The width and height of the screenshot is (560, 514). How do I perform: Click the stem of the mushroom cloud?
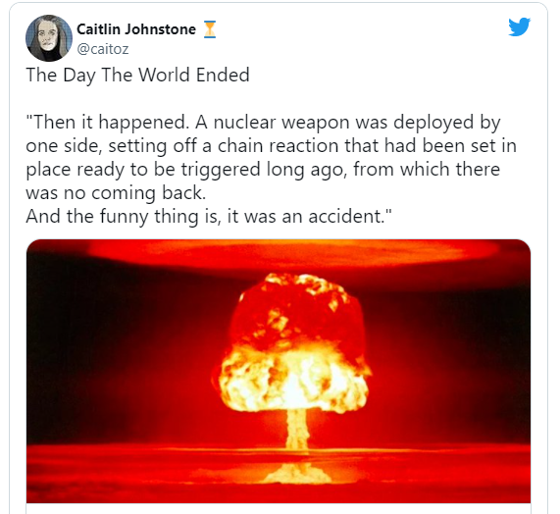(x=297, y=431)
